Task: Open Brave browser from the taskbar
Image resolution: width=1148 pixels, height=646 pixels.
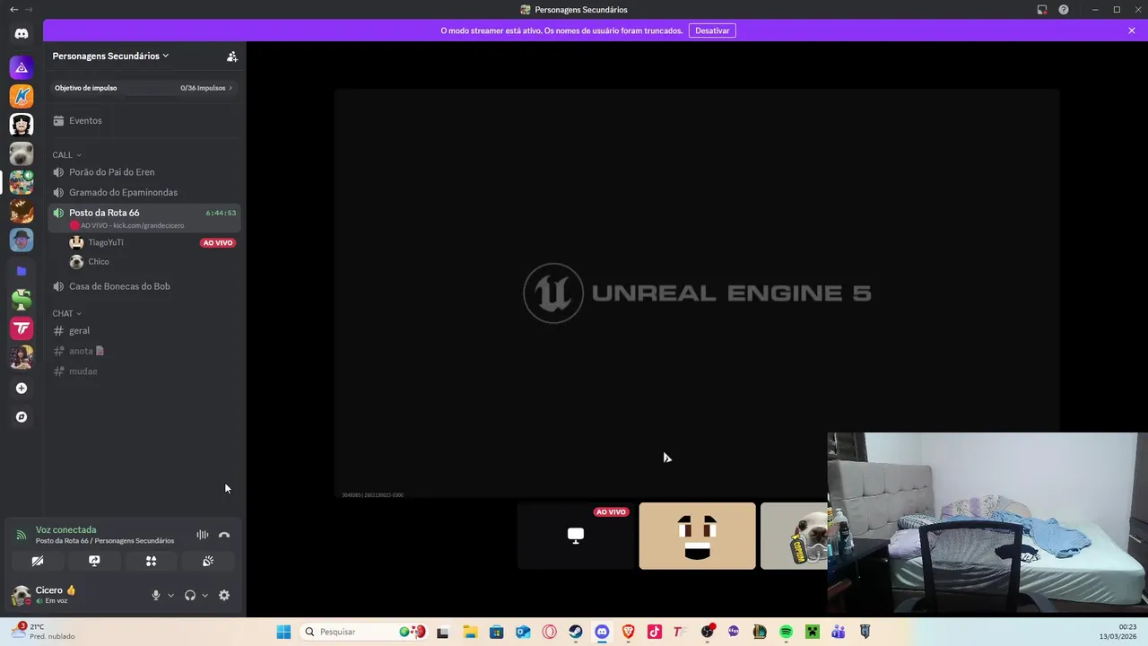Action: pyautogui.click(x=628, y=632)
